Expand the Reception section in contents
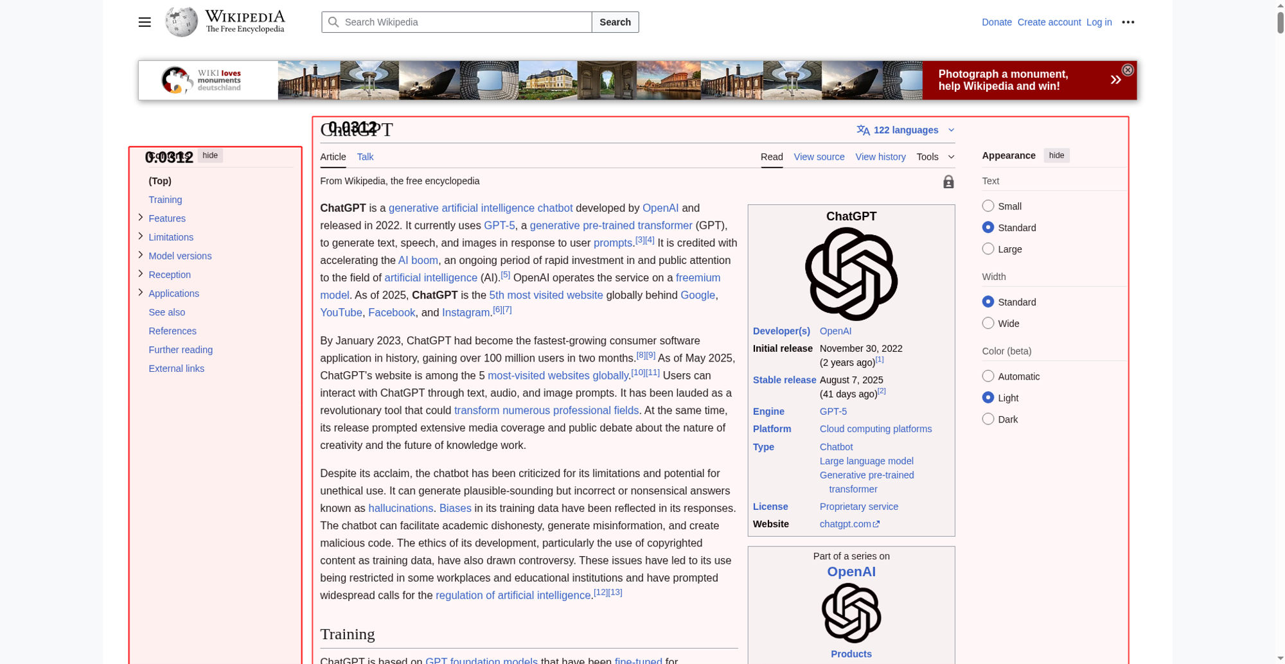The height and width of the screenshot is (664, 1285). 141,274
